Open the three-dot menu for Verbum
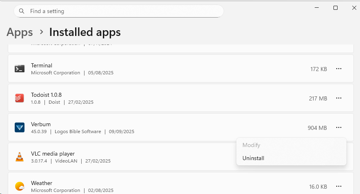360x194 pixels. 339,127
